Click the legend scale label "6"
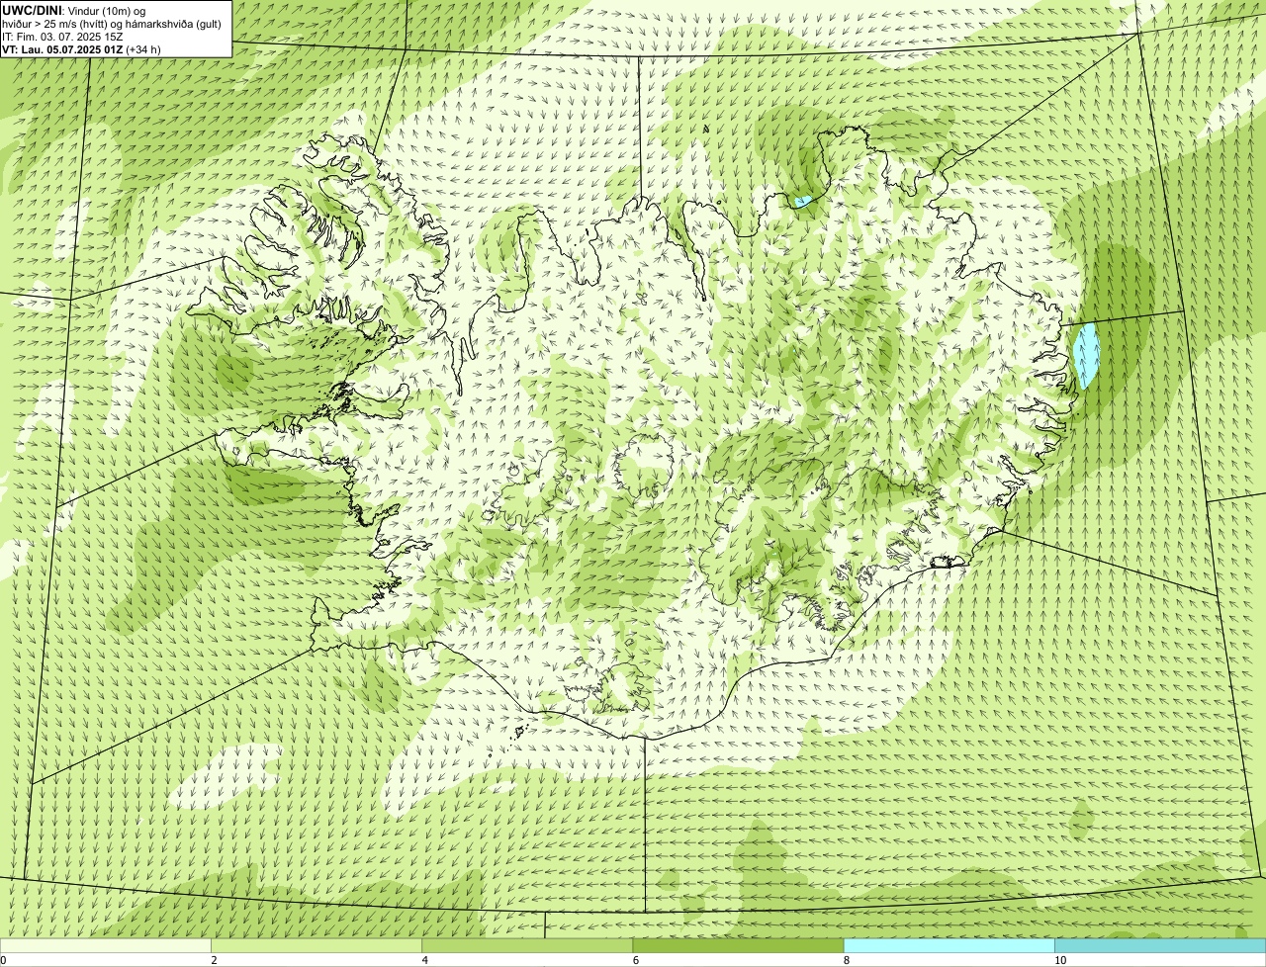Image resolution: width=1266 pixels, height=967 pixels. point(636,960)
